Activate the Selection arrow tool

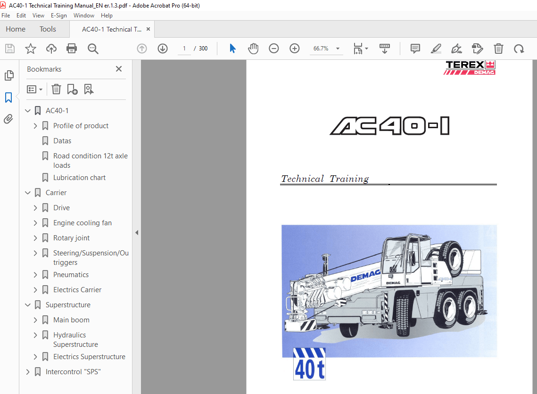click(x=232, y=49)
